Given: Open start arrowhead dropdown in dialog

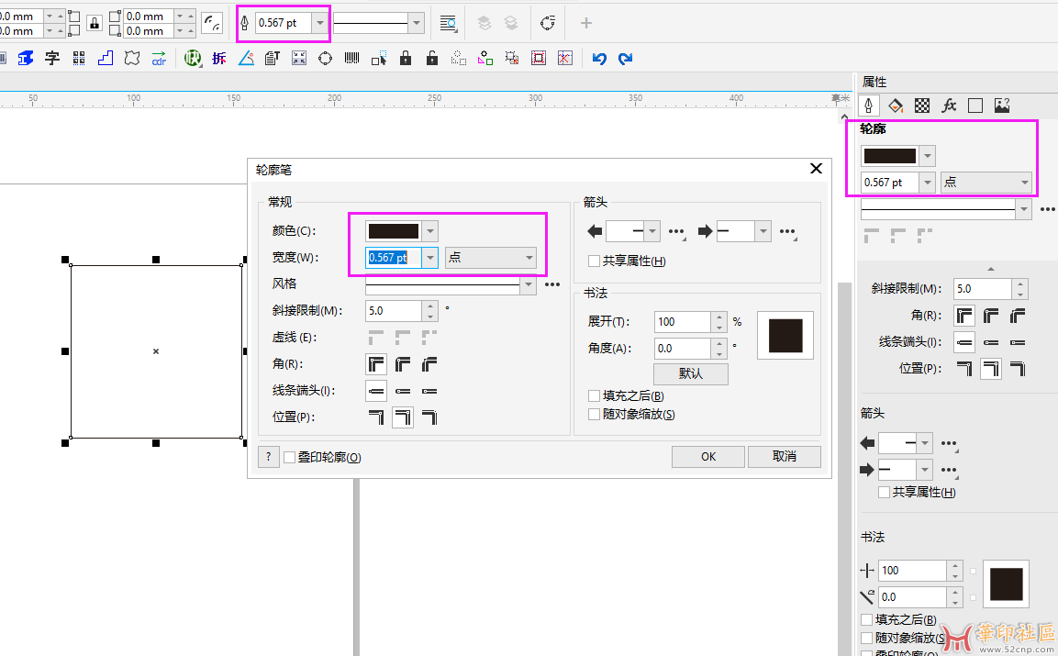Looking at the screenshot, I should click(652, 231).
